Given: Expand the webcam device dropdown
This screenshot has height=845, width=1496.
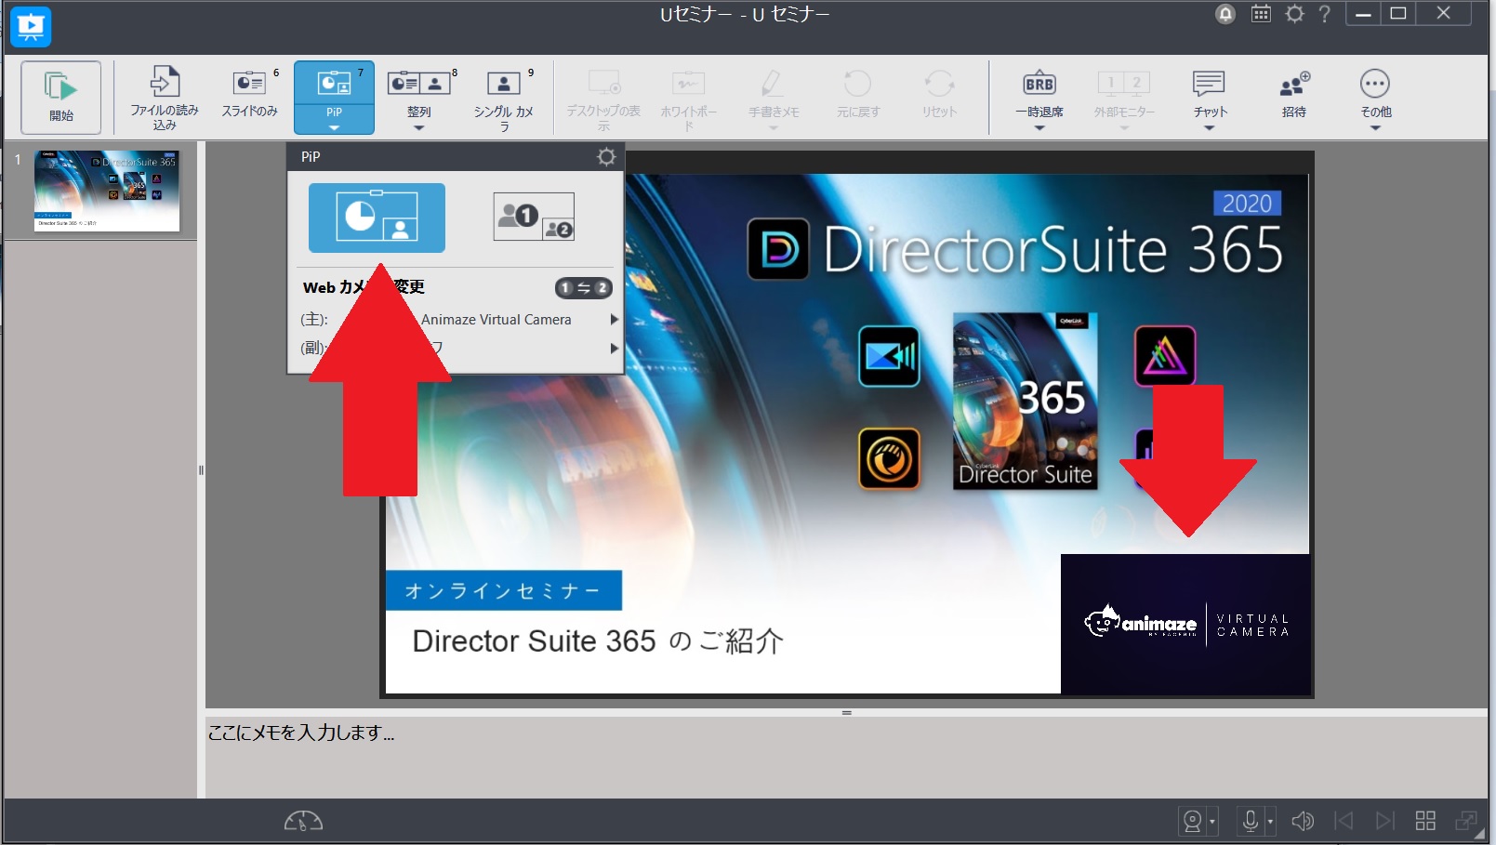Looking at the screenshot, I should click(x=1212, y=822).
